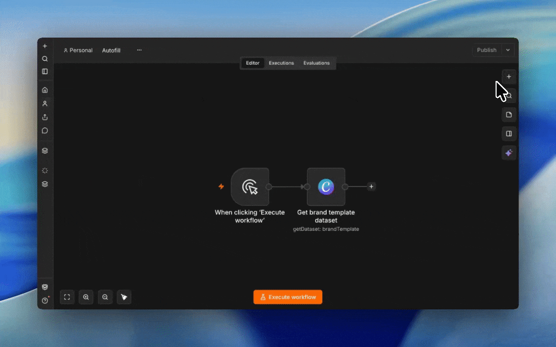
Task: Switch to the Evaluations tab
Action: (316, 63)
